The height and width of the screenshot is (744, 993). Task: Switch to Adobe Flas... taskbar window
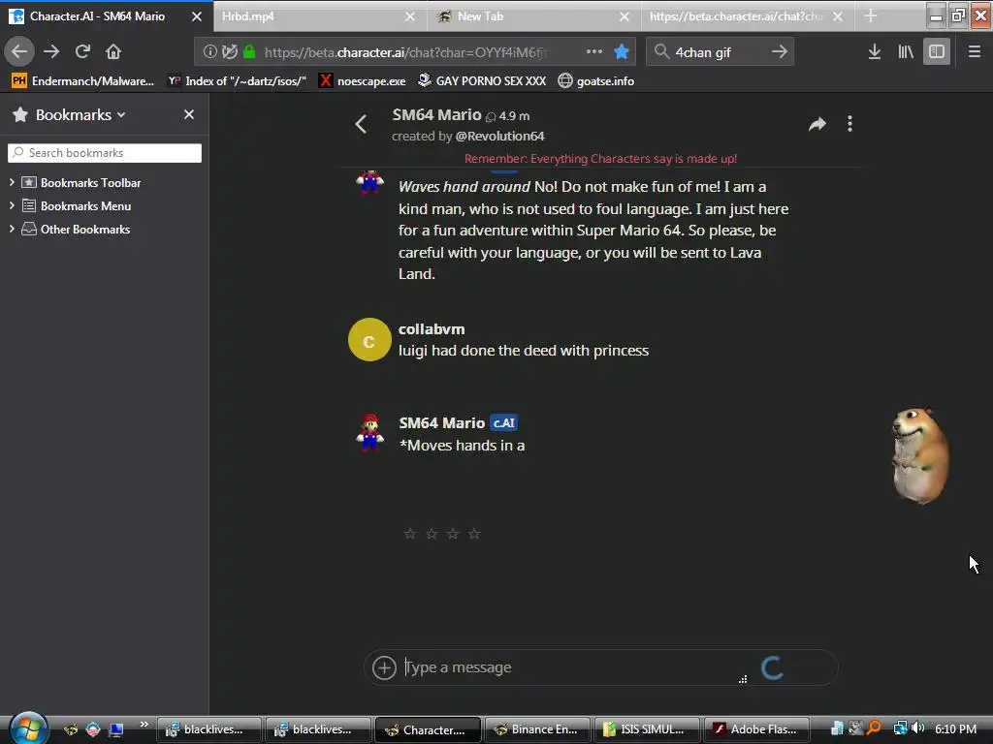(x=755, y=729)
